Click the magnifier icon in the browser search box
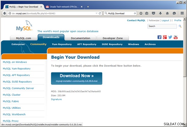 point(106,13)
